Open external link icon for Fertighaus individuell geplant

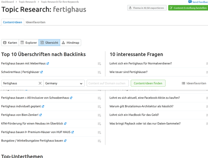point(43,106)
